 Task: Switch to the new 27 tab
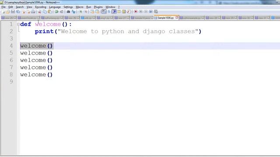coord(122,18)
